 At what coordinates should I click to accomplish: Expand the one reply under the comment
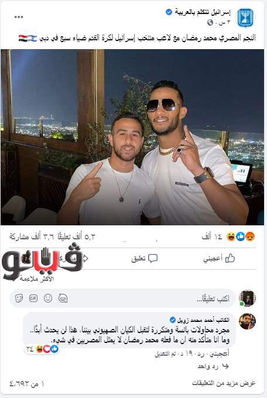click(x=213, y=366)
